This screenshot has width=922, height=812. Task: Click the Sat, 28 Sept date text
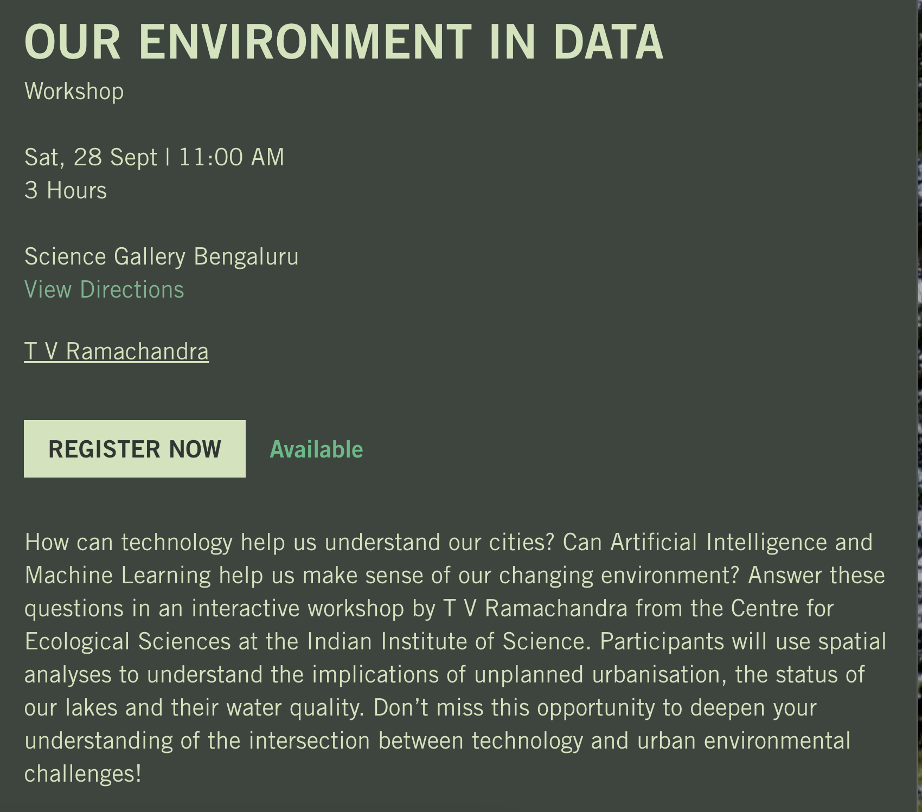[x=91, y=157]
